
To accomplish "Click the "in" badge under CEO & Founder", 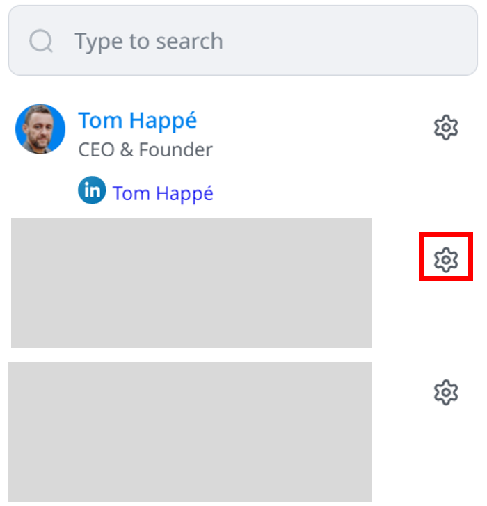I will click(92, 190).
